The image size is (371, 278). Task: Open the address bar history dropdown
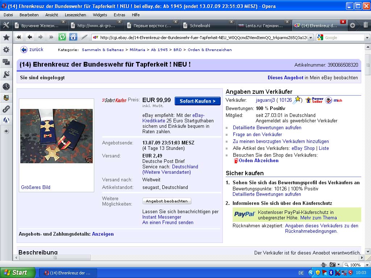tap(311, 37)
